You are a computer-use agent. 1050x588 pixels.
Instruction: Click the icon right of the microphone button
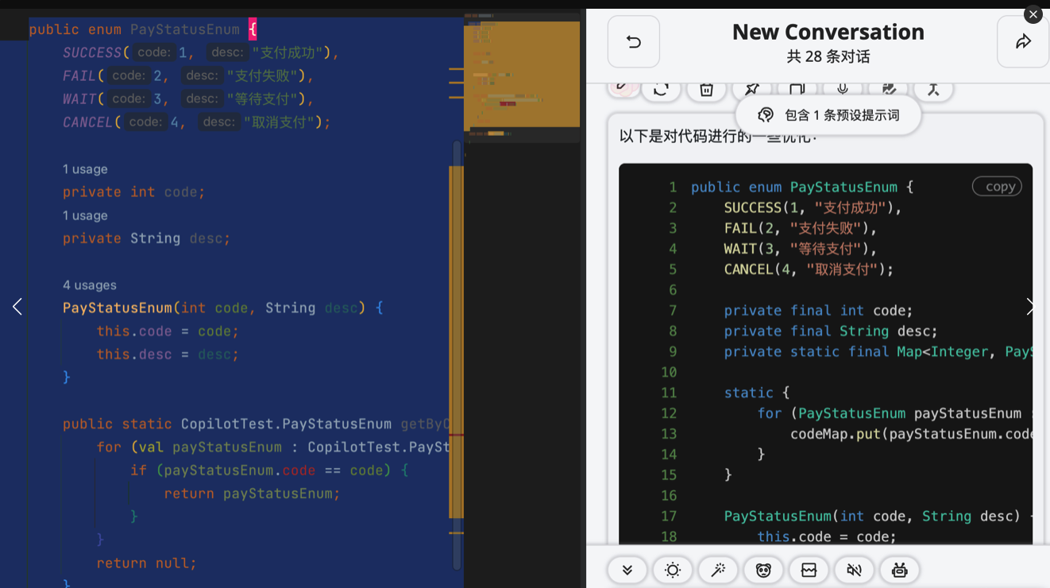click(x=888, y=89)
